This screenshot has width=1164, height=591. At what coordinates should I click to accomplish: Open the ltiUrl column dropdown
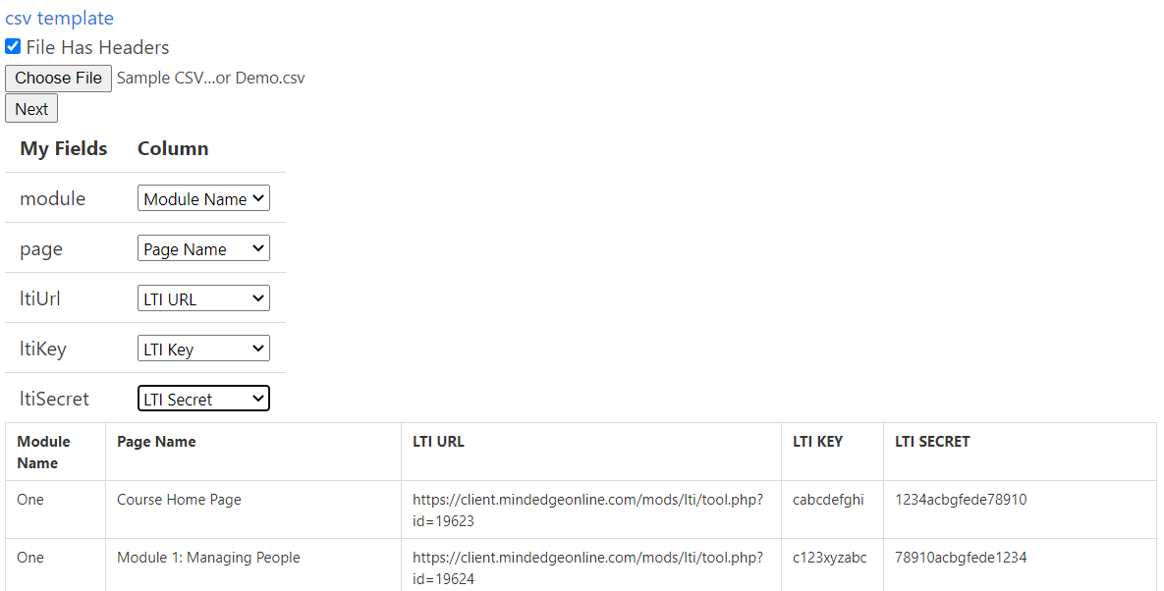coord(203,297)
